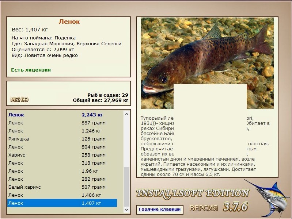292x219 pixels.
Task: Select the Ленок 1,486 кг row
Action: click(62, 195)
